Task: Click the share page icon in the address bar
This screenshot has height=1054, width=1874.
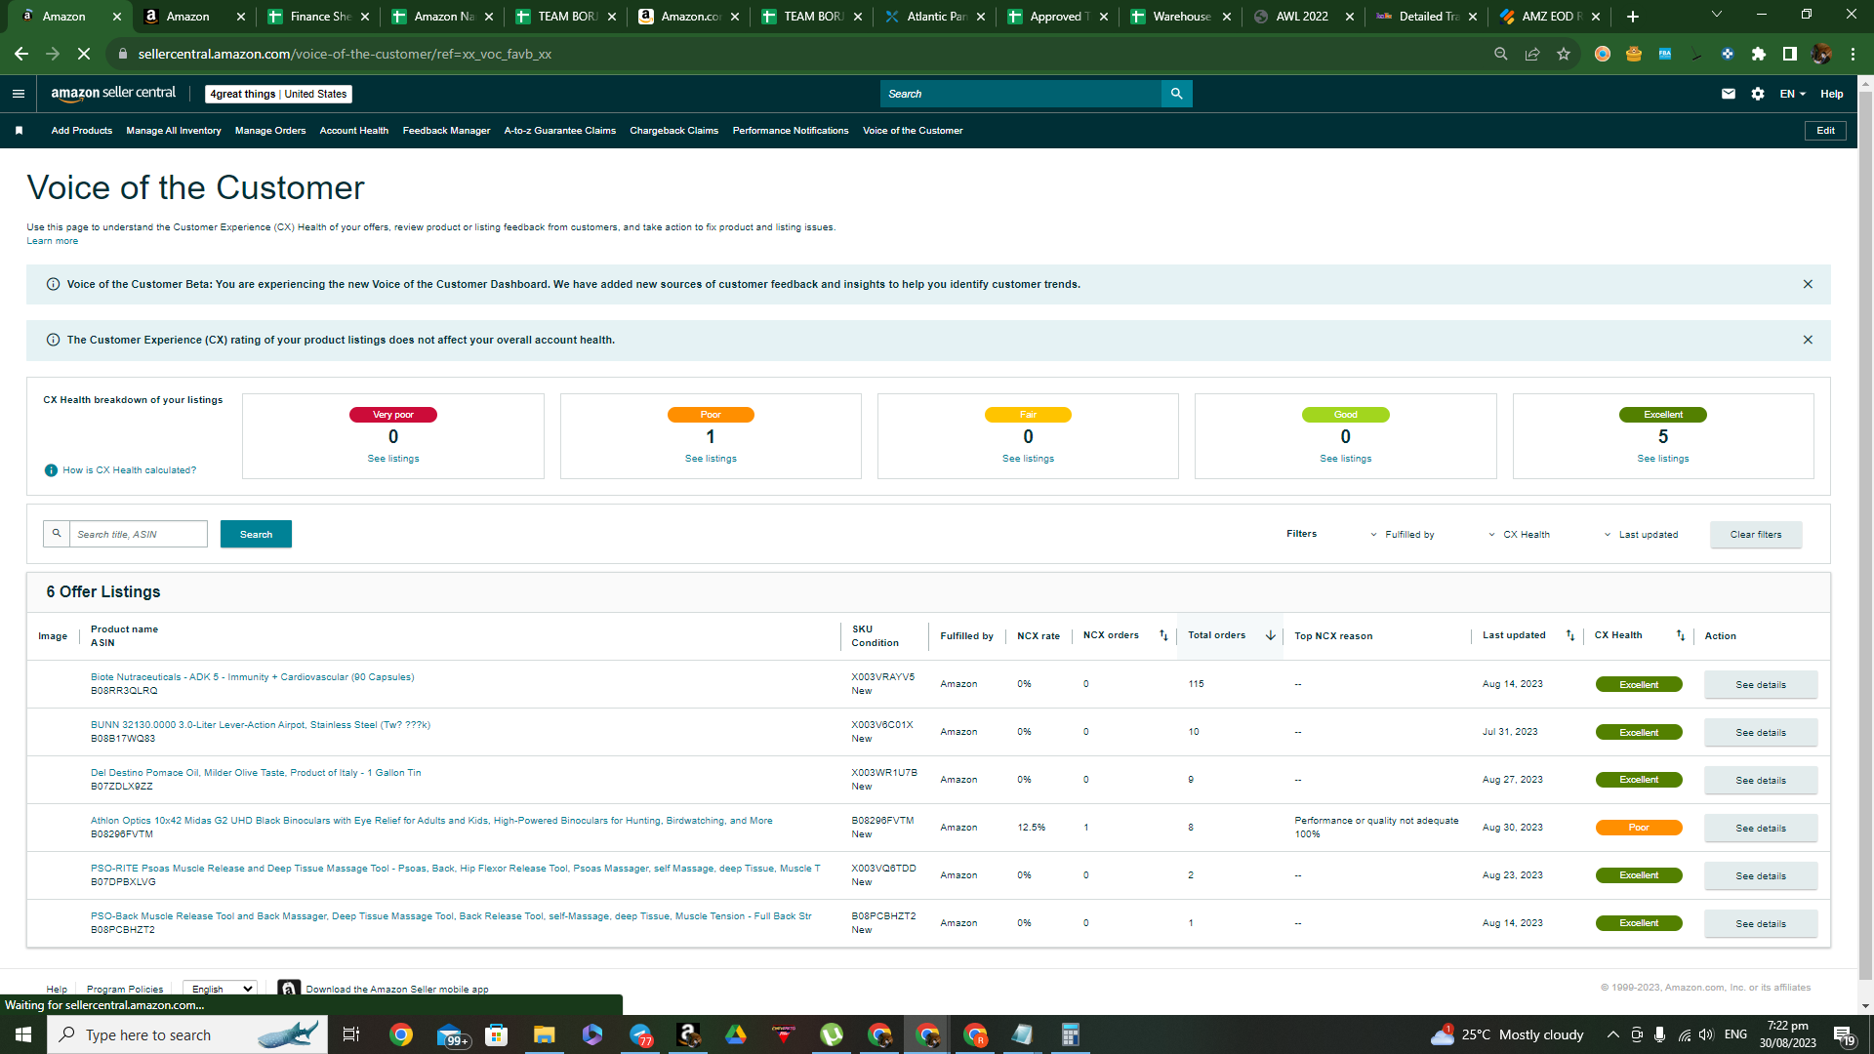Action: (x=1532, y=54)
